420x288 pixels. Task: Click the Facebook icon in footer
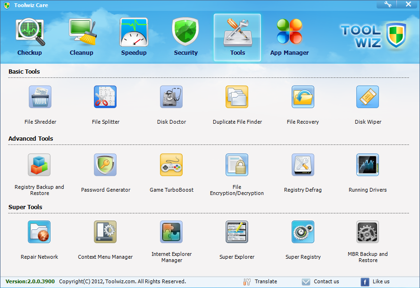tap(365, 282)
